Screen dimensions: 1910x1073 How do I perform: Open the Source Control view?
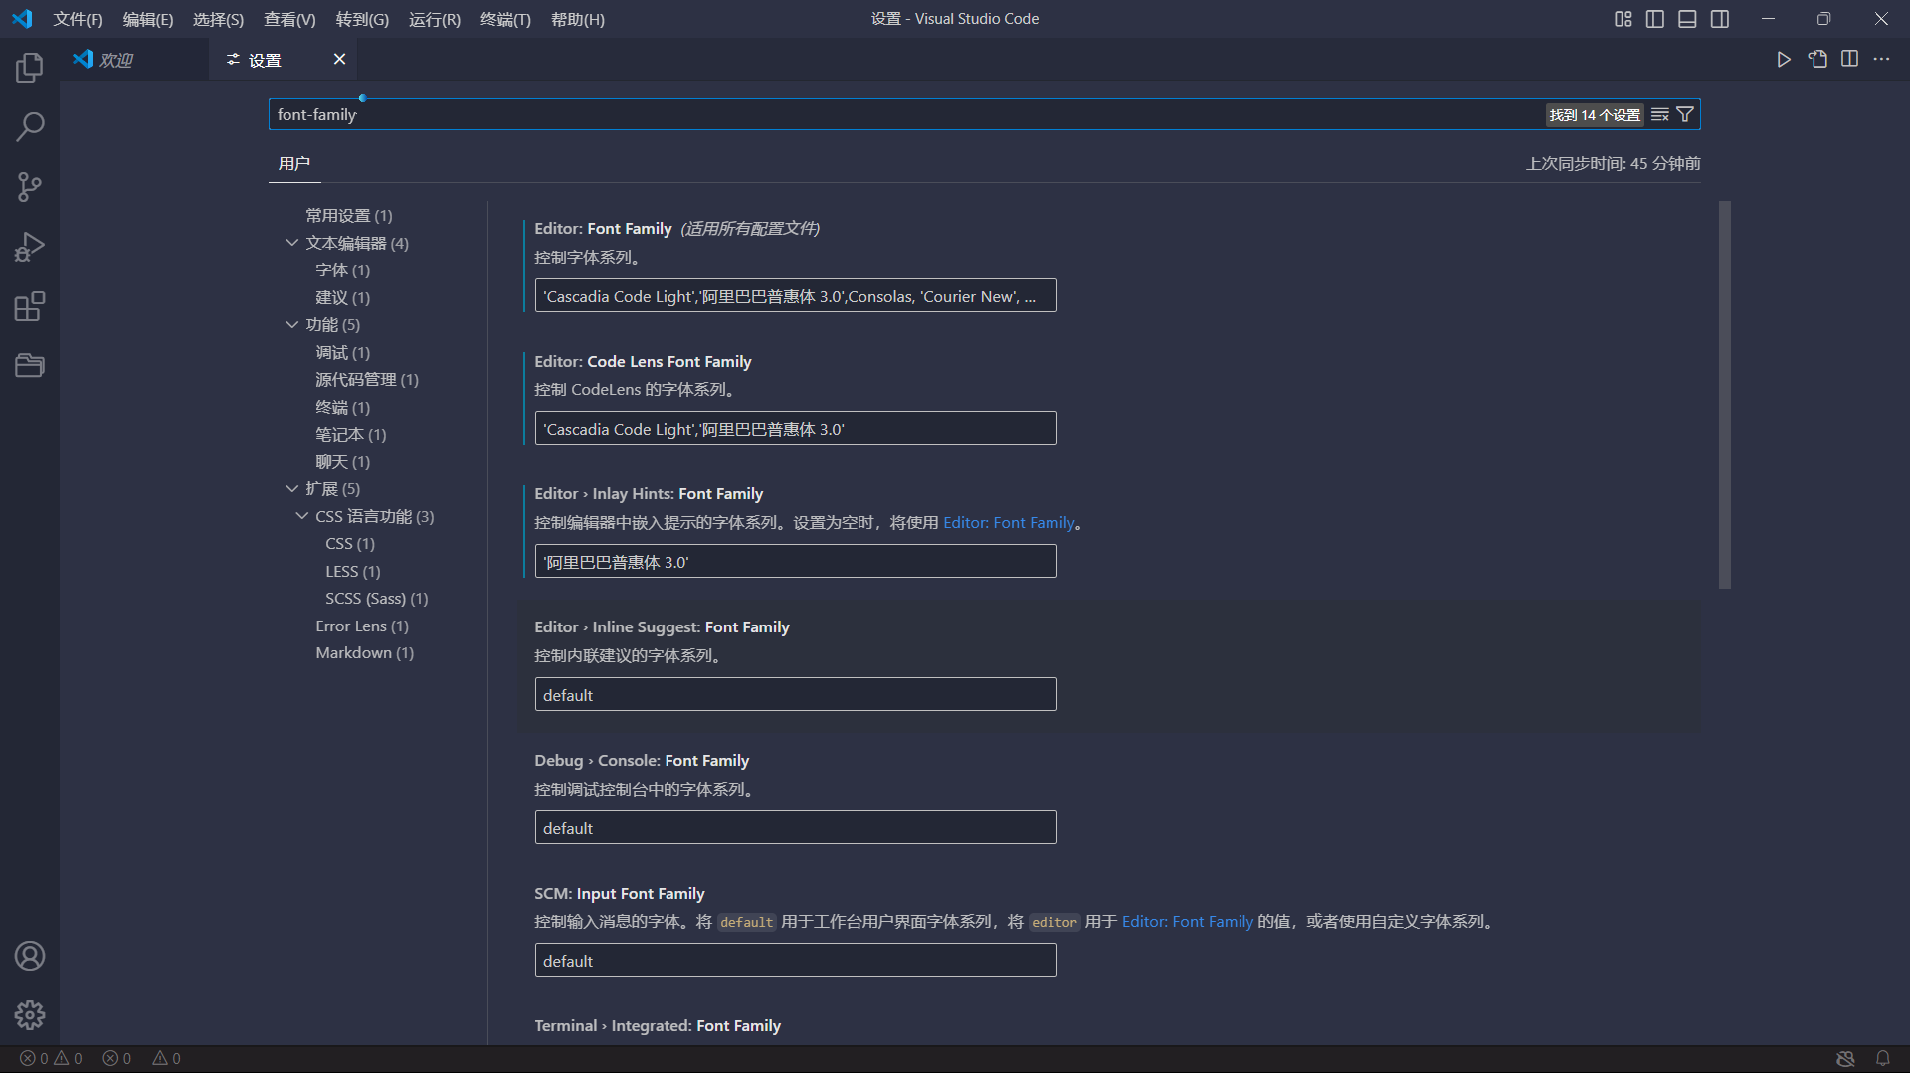pos(30,187)
